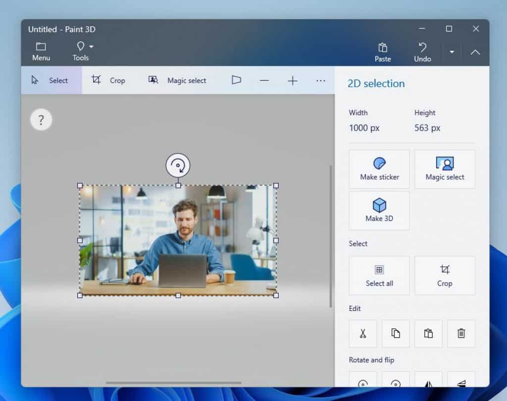Open the Menu folder icon
The width and height of the screenshot is (507, 401).
(41, 51)
